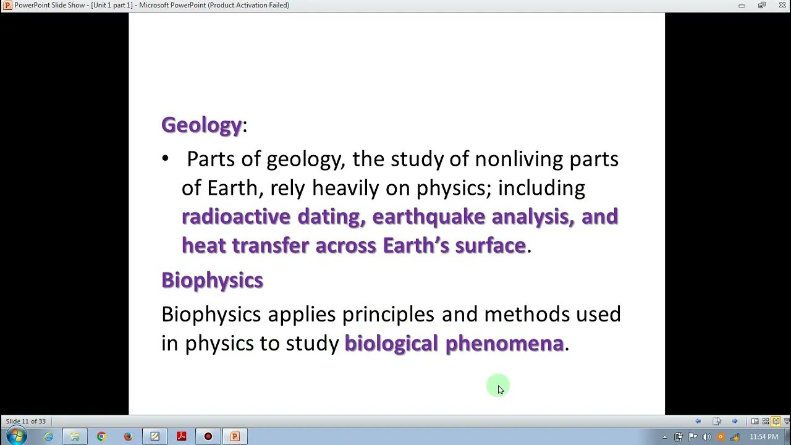Open the slide show menu icon
Viewport: 791px width, 445px height.
717,422
